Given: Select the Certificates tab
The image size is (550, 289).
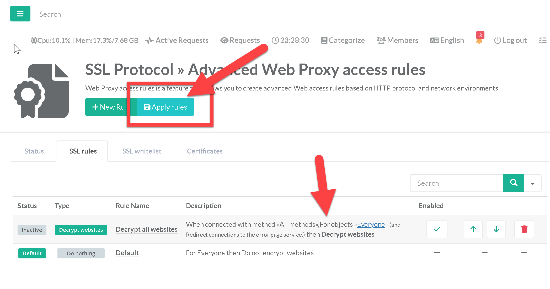Looking at the screenshot, I should coord(205,151).
